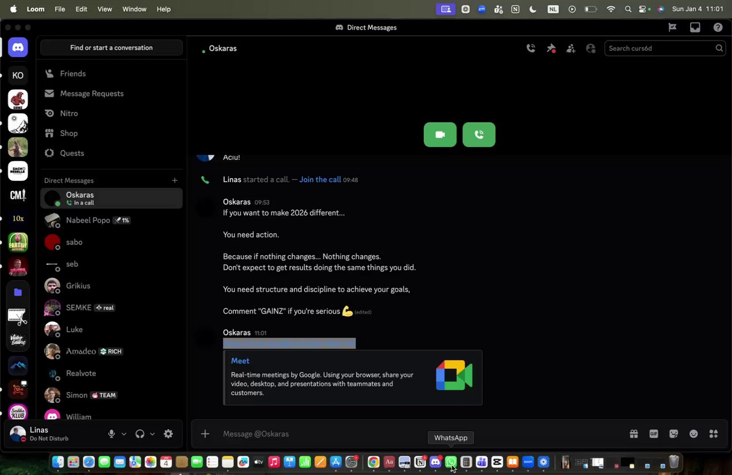Open the sticker picker

click(674, 434)
